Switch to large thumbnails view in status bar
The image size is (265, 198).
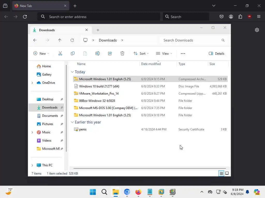[x=227, y=173]
